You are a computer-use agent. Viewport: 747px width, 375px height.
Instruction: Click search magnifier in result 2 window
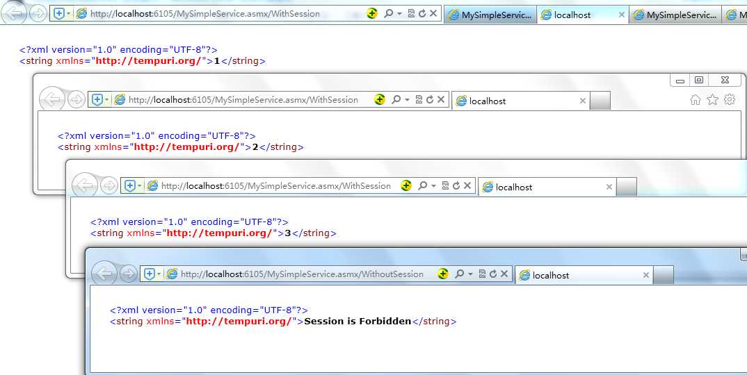point(396,99)
